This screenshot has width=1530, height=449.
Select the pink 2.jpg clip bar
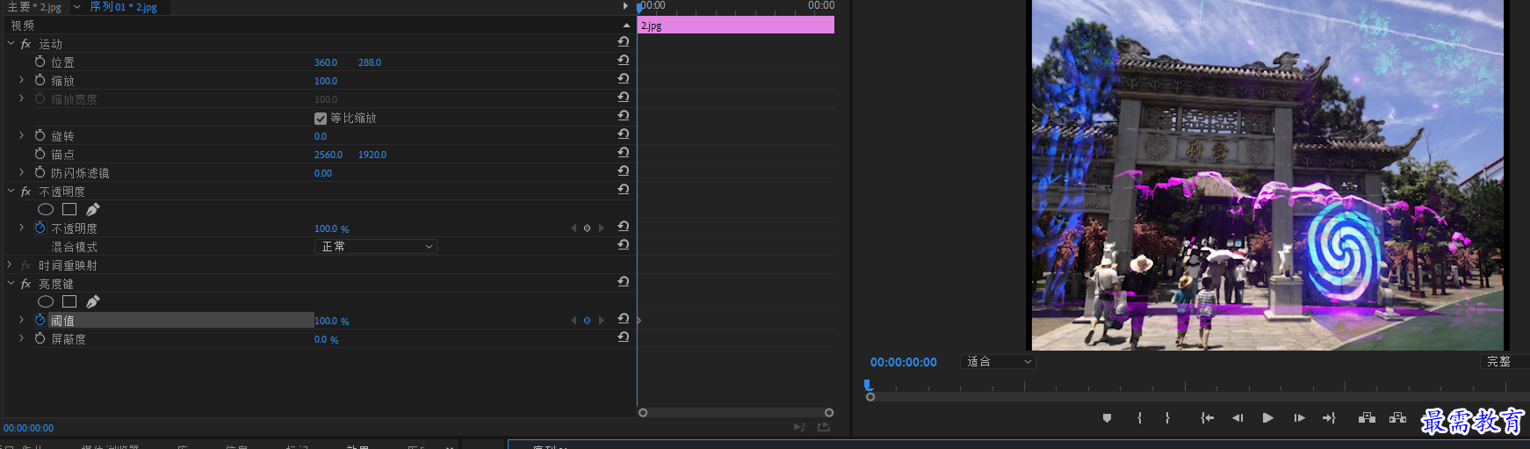(x=736, y=25)
